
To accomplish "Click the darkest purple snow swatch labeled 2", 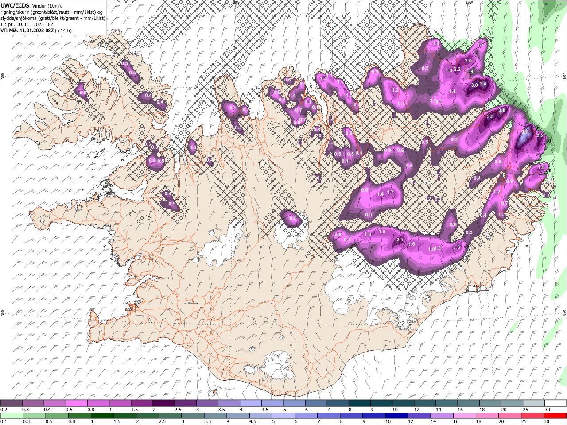I will (x=164, y=403).
